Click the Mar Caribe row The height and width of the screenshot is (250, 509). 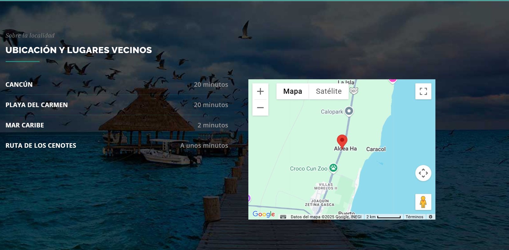point(117,125)
